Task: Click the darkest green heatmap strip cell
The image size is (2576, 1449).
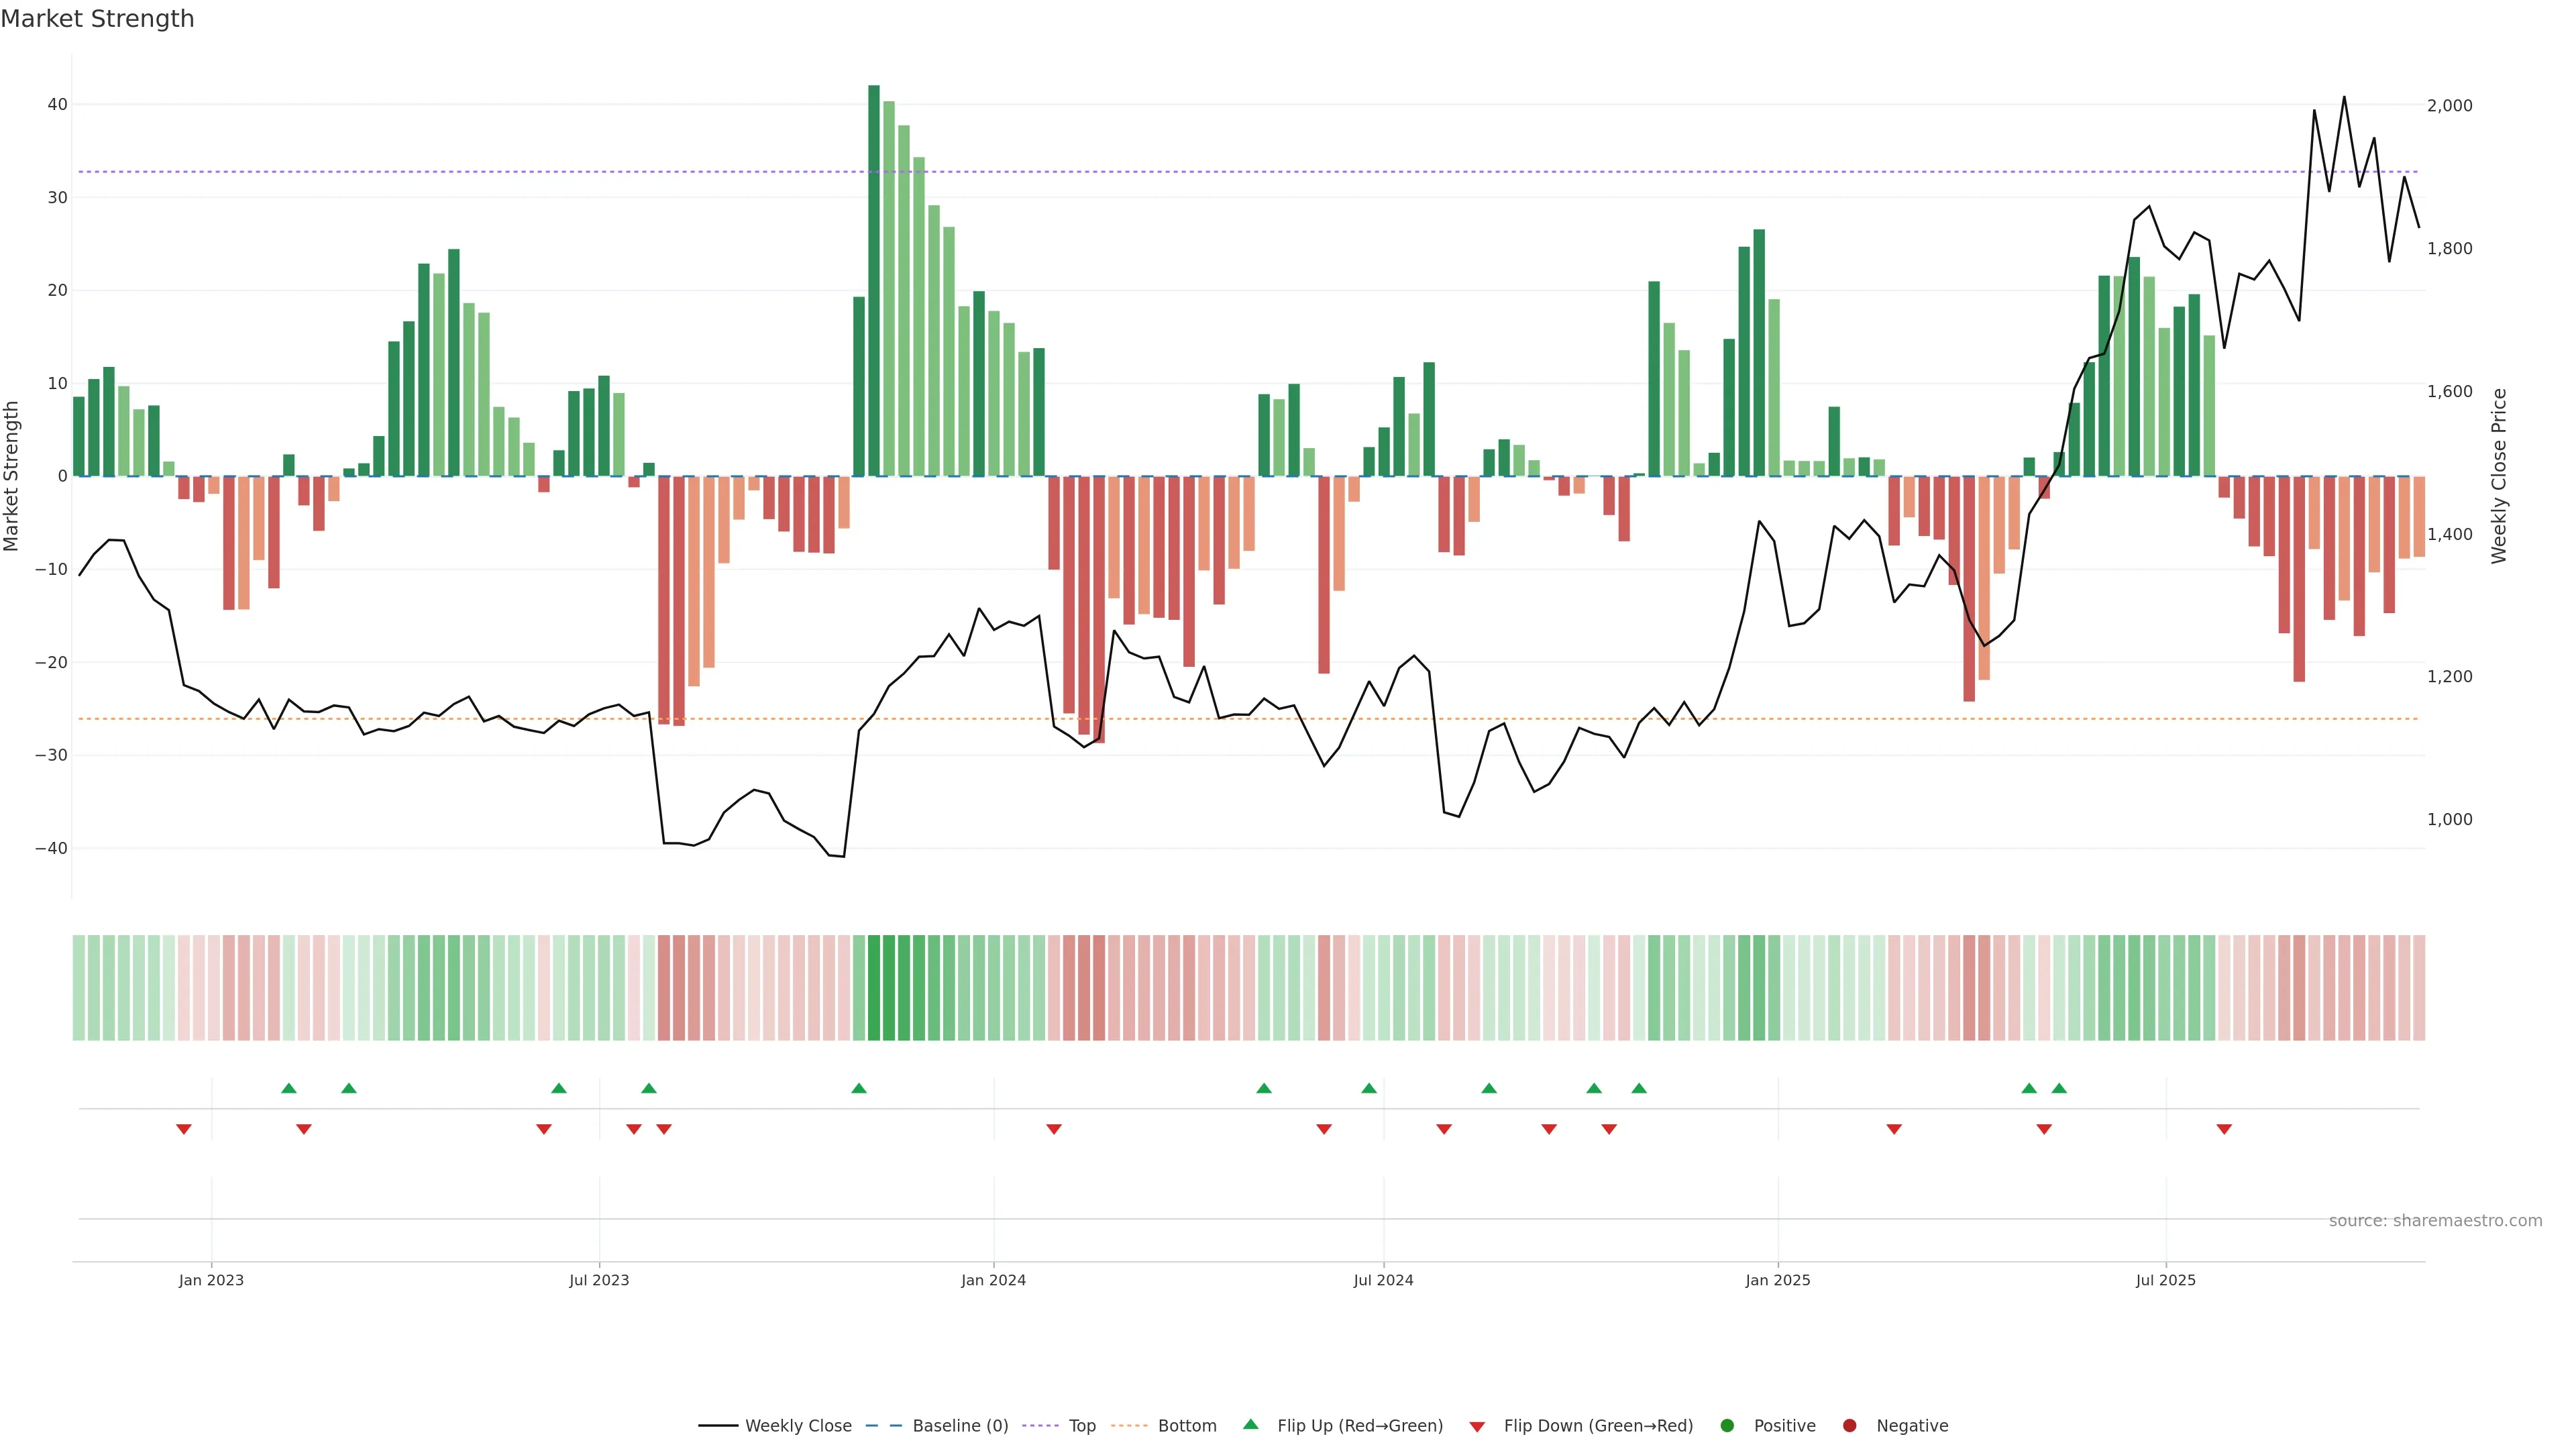Action: coord(874,987)
